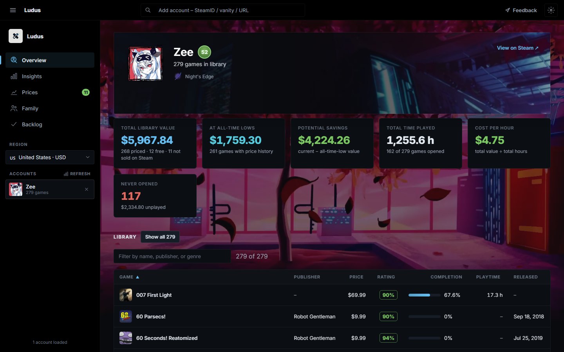The height and width of the screenshot is (352, 564).
Task: Click the 60 Parsecs! completion bar
Action: (425, 316)
